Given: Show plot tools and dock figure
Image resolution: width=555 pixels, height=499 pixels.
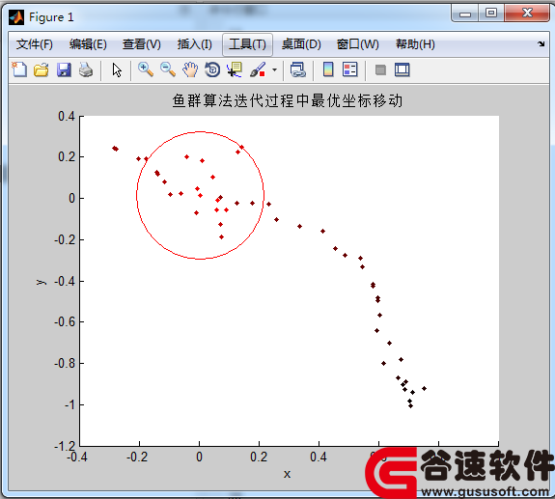Looking at the screenshot, I should (402, 69).
